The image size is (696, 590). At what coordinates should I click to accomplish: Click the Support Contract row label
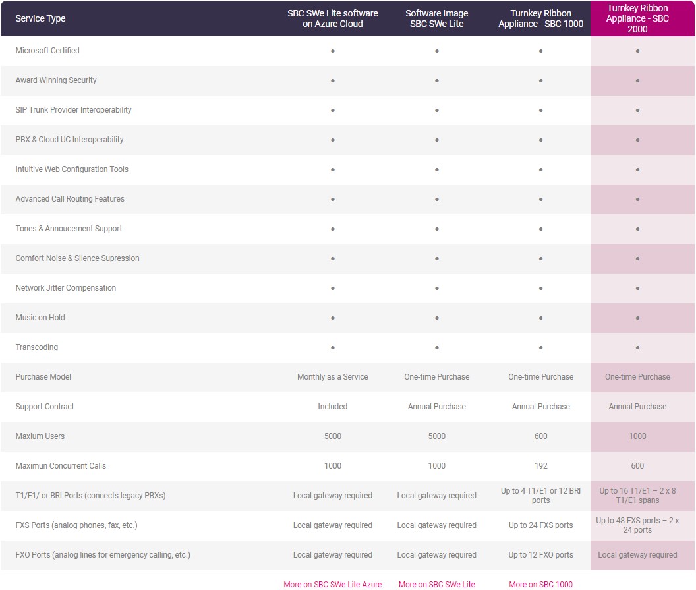[x=45, y=407]
